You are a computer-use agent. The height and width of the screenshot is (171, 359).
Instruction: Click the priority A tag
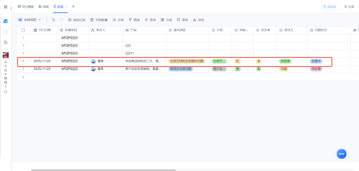(x=259, y=61)
